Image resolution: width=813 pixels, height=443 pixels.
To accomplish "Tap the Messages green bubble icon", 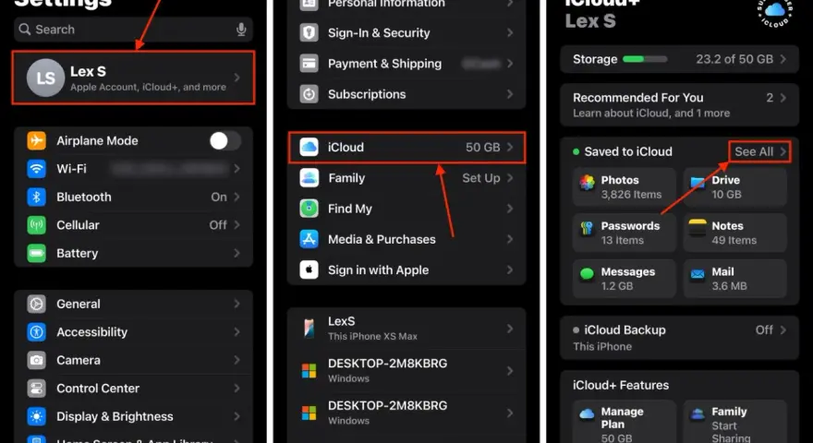I will tap(587, 274).
